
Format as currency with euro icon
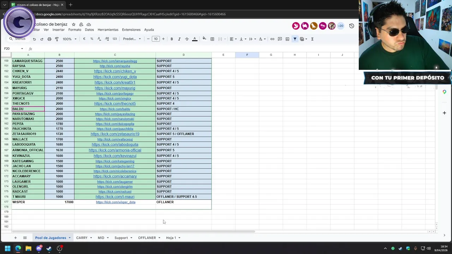click(x=84, y=39)
